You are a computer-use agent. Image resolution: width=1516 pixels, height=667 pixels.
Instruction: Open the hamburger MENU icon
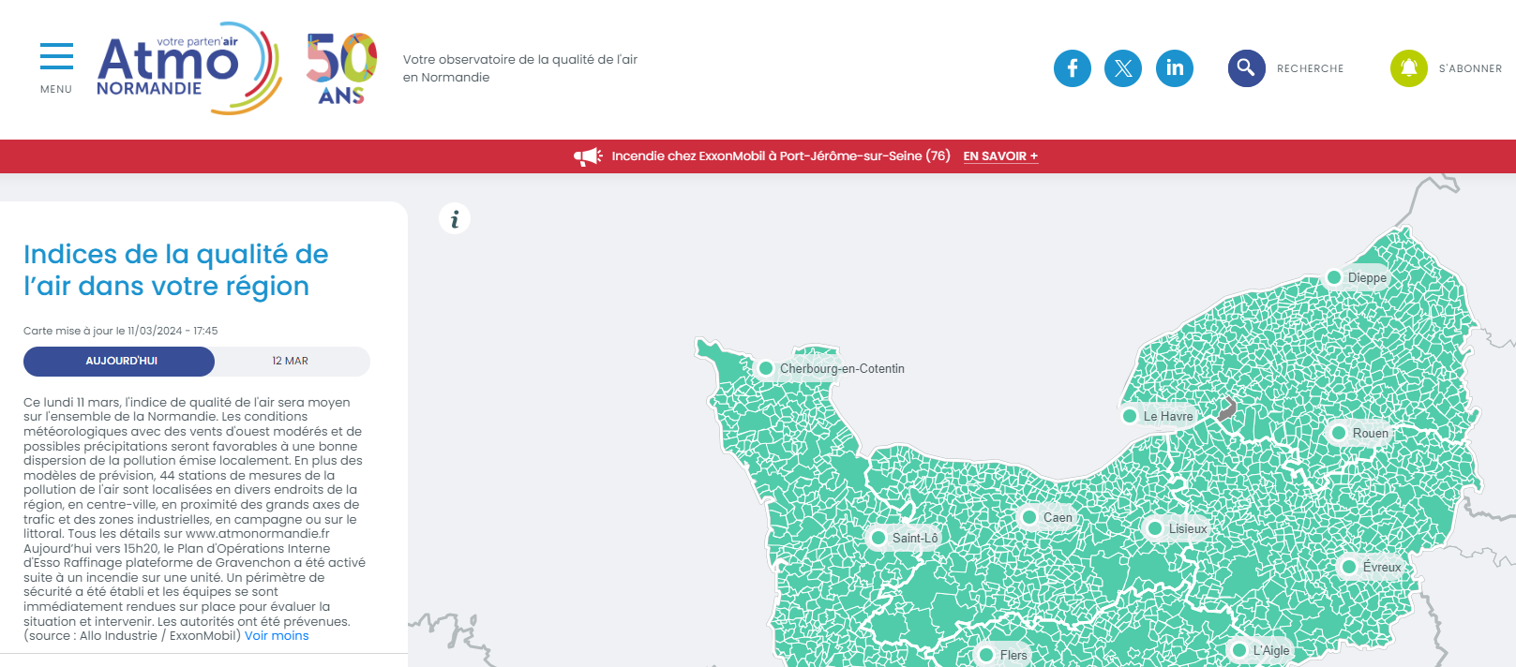click(56, 58)
